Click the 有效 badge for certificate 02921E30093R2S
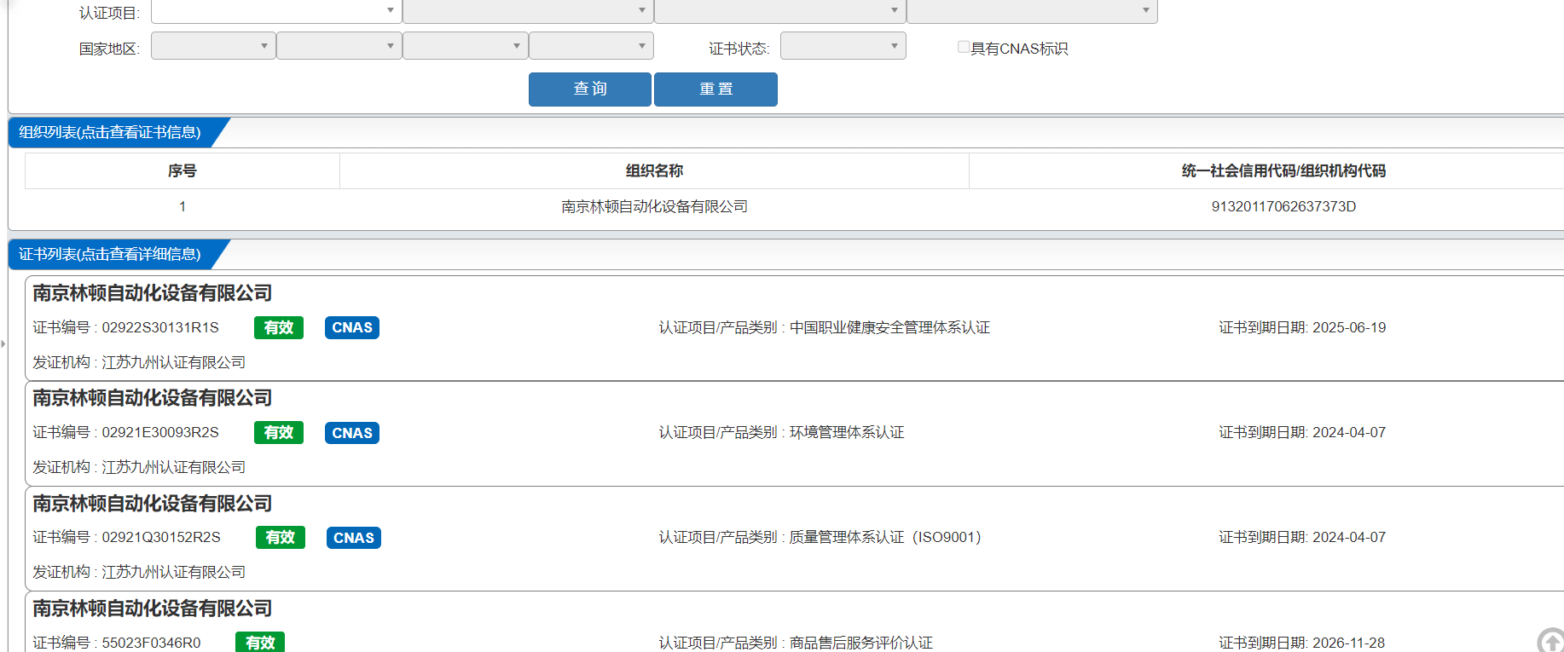Screen dimensions: 1564x652 (x=279, y=433)
